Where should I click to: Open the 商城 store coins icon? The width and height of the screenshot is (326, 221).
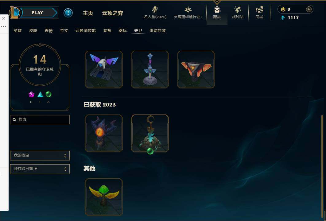click(x=259, y=10)
